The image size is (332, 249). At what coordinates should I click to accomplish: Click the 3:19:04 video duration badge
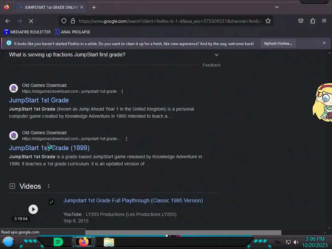pyautogui.click(x=21, y=219)
